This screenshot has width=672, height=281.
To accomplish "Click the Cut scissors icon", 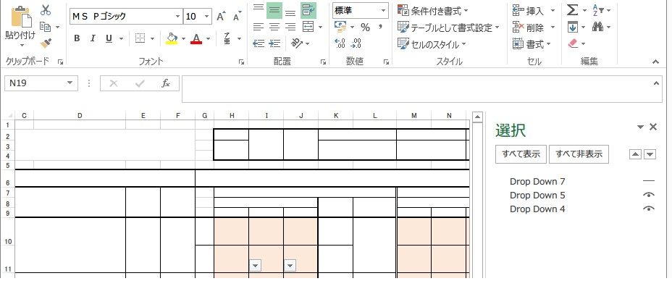I will point(46,10).
